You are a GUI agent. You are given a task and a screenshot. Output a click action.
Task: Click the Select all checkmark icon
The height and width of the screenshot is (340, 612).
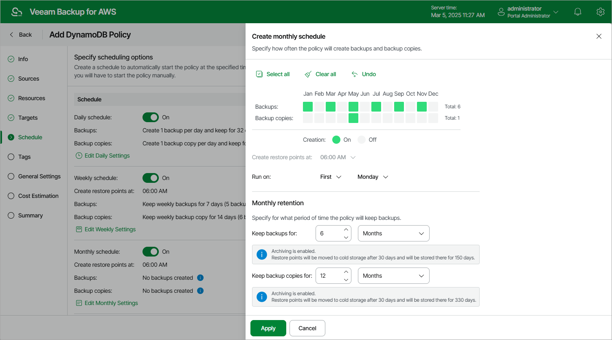(x=259, y=74)
